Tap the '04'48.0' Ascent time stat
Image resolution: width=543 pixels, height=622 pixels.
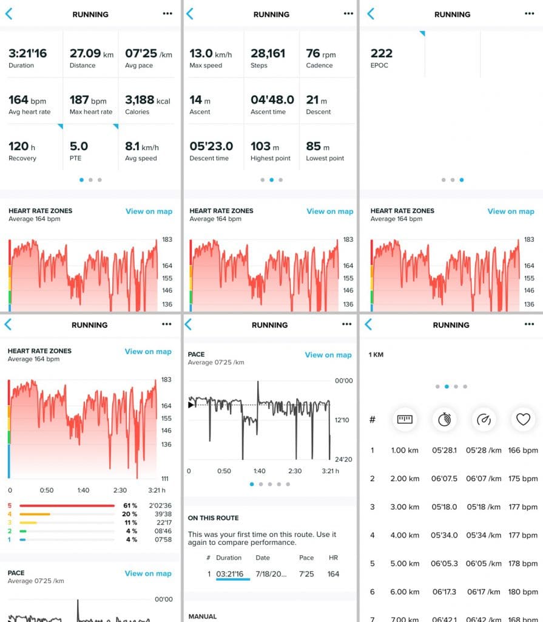(272, 104)
